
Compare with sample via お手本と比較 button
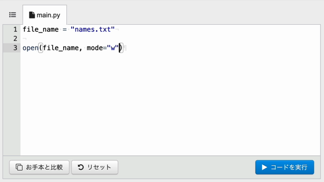point(39,167)
